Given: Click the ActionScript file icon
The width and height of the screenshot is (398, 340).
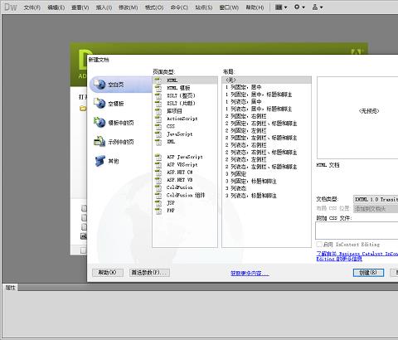Looking at the screenshot, I should pyautogui.click(x=158, y=119).
